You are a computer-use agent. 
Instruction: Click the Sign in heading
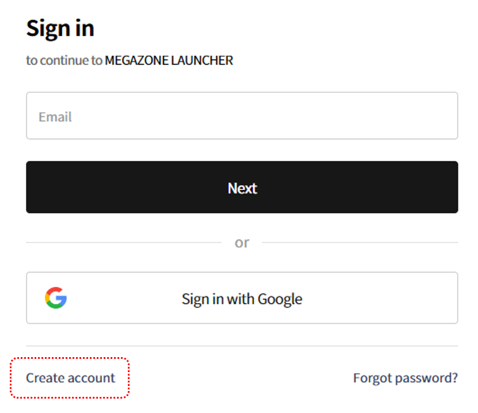point(60,28)
